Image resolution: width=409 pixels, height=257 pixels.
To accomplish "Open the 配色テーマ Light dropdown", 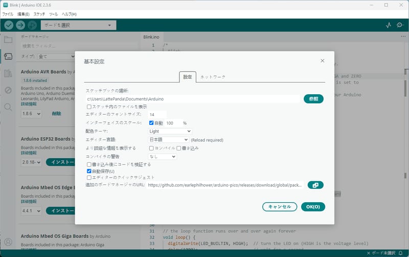I will tap(169, 131).
